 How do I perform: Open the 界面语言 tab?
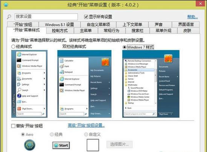click(x=186, y=24)
